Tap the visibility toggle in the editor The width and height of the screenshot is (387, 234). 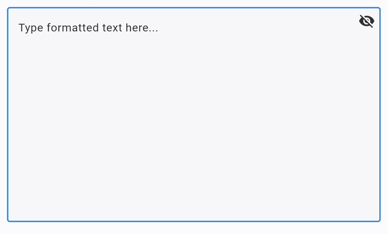click(367, 21)
